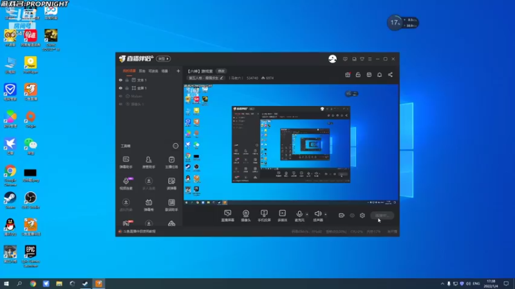This screenshot has height=289, width=515.
Task: Add a 摄像头 camera source
Action: point(246,216)
